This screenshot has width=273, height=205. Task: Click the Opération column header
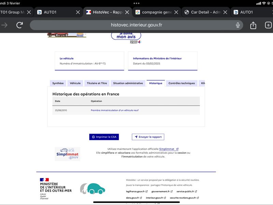tap(96, 101)
